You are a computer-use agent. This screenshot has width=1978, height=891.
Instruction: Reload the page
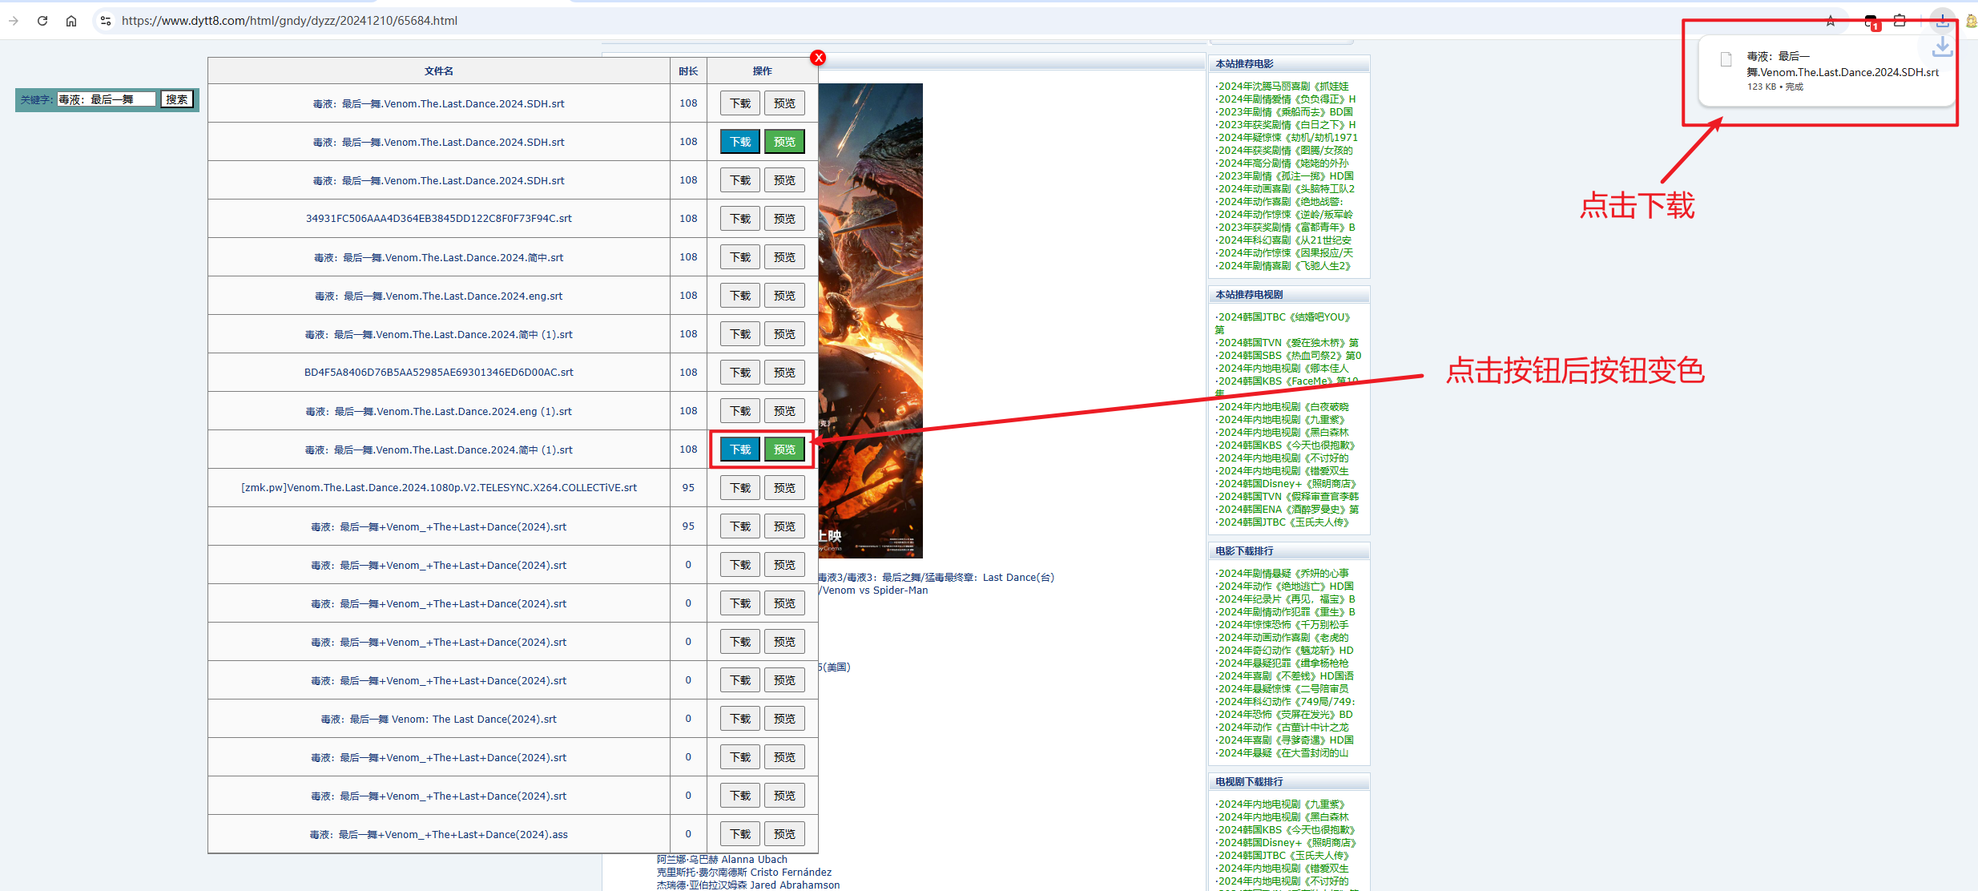click(x=42, y=21)
